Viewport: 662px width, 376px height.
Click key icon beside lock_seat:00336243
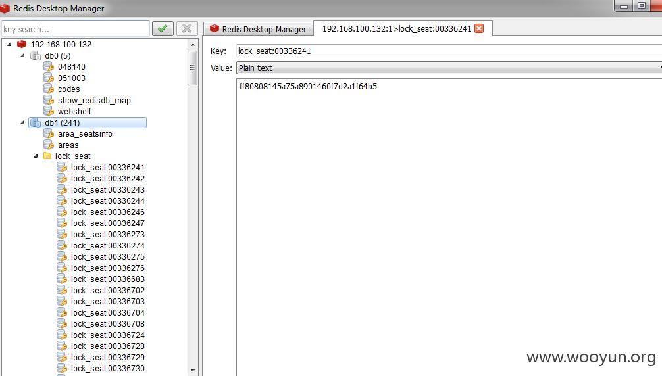pyautogui.click(x=62, y=190)
